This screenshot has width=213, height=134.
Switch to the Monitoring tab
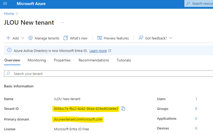[37, 60]
